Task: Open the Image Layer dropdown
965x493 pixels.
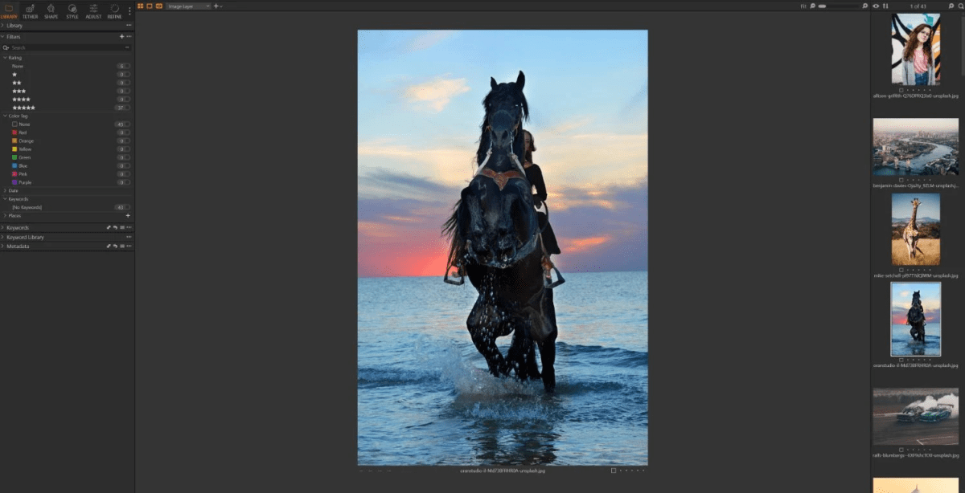Action: pos(188,6)
